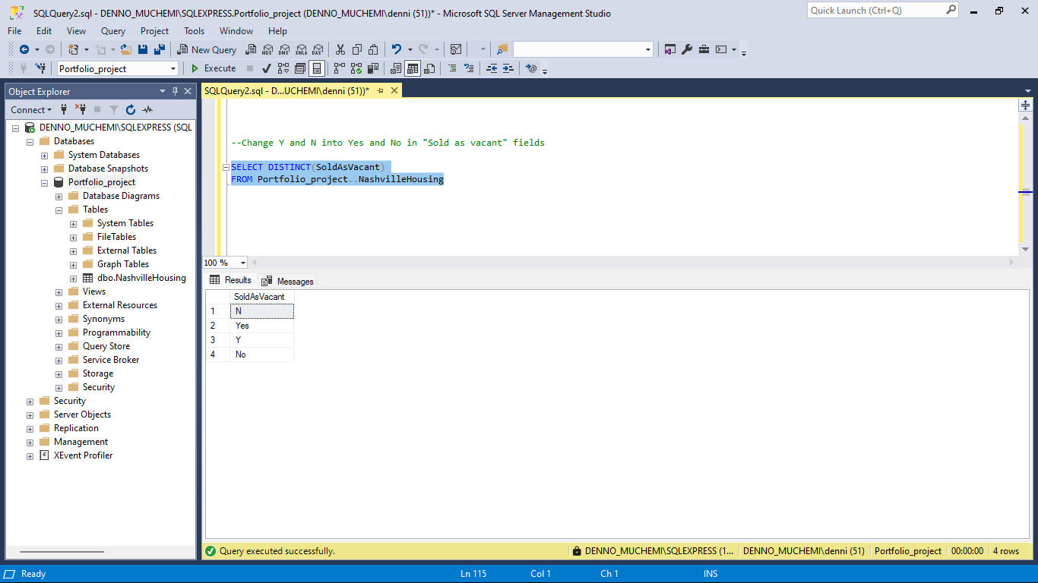This screenshot has width=1038, height=583.
Task: Click the Quick Launch search field
Action: point(882,11)
